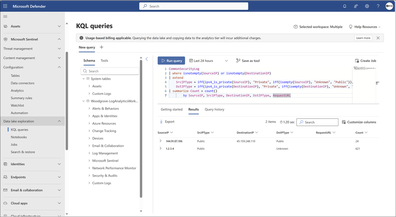Open Search & restore page
Screen dimensions: 396x217
[23, 152]
